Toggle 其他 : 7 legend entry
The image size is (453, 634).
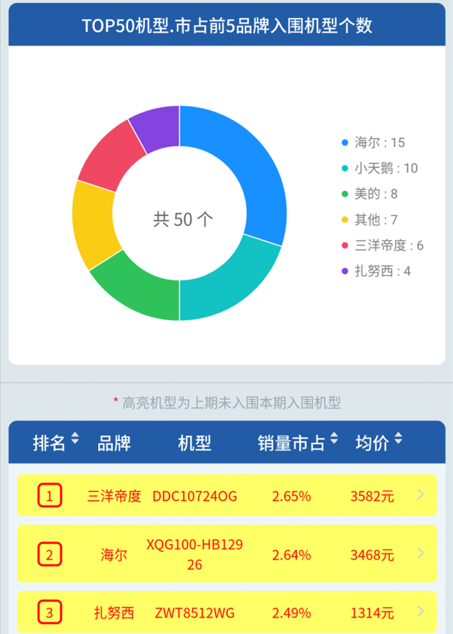point(369,220)
